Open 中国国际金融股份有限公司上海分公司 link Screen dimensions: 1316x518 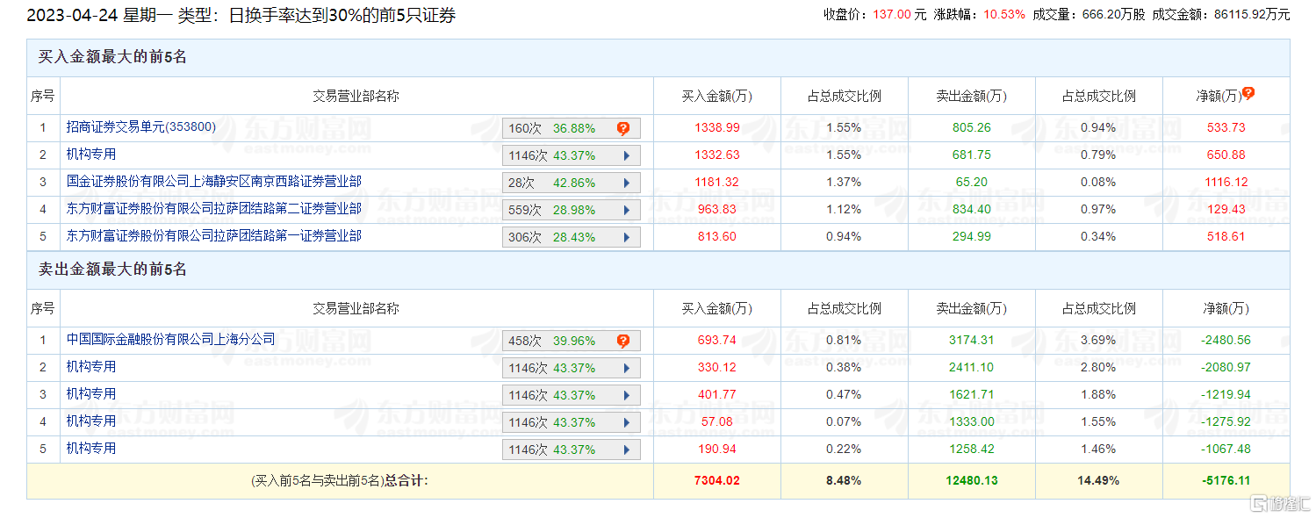click(x=170, y=339)
